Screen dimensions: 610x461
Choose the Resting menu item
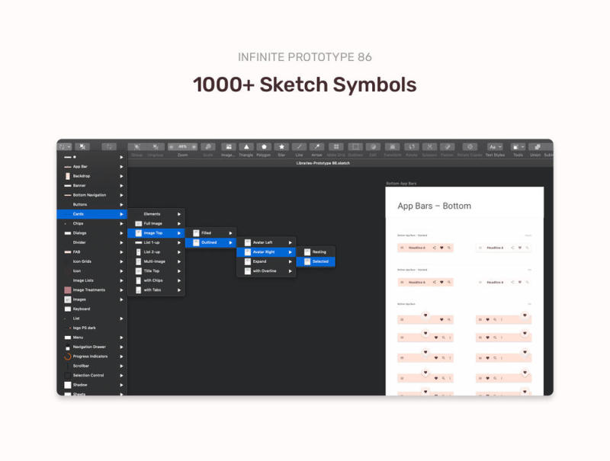pyautogui.click(x=319, y=251)
